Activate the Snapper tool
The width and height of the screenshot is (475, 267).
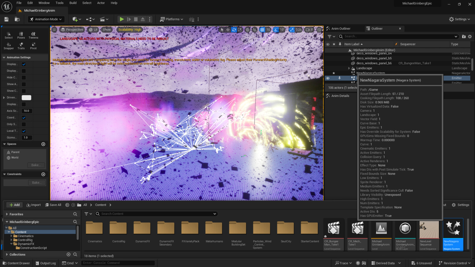click(9, 46)
